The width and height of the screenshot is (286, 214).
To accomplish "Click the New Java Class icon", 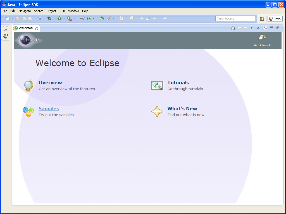I will (x=89, y=18).
